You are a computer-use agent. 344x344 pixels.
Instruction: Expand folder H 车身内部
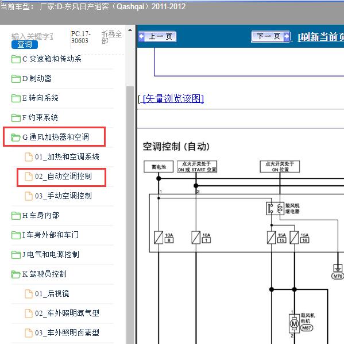[41, 215]
